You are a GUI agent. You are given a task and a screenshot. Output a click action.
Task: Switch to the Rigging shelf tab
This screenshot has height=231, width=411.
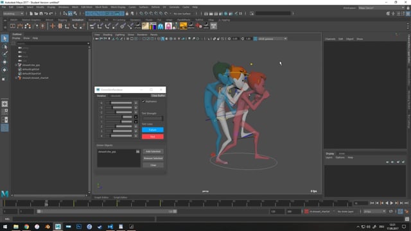click(x=62, y=20)
